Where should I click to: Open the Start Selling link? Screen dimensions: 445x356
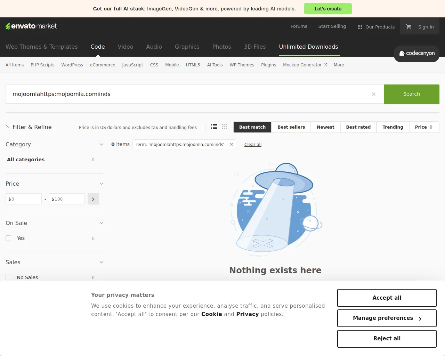[x=332, y=26]
